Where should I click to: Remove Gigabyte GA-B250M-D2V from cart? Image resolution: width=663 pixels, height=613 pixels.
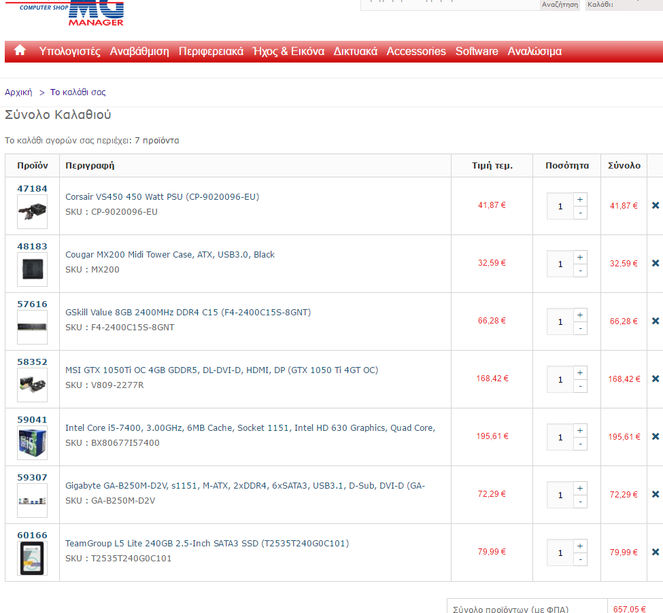656,494
